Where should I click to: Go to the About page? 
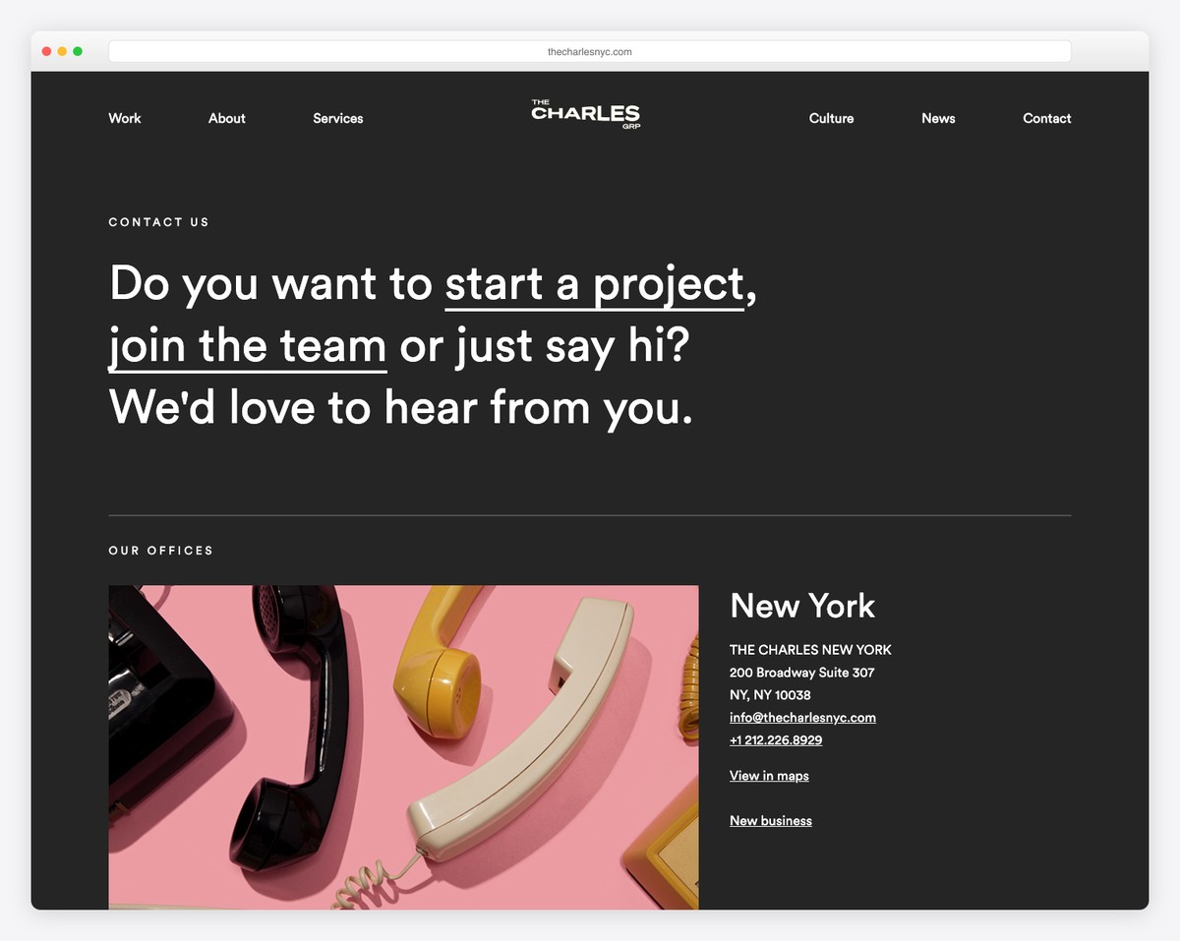pyautogui.click(x=227, y=118)
